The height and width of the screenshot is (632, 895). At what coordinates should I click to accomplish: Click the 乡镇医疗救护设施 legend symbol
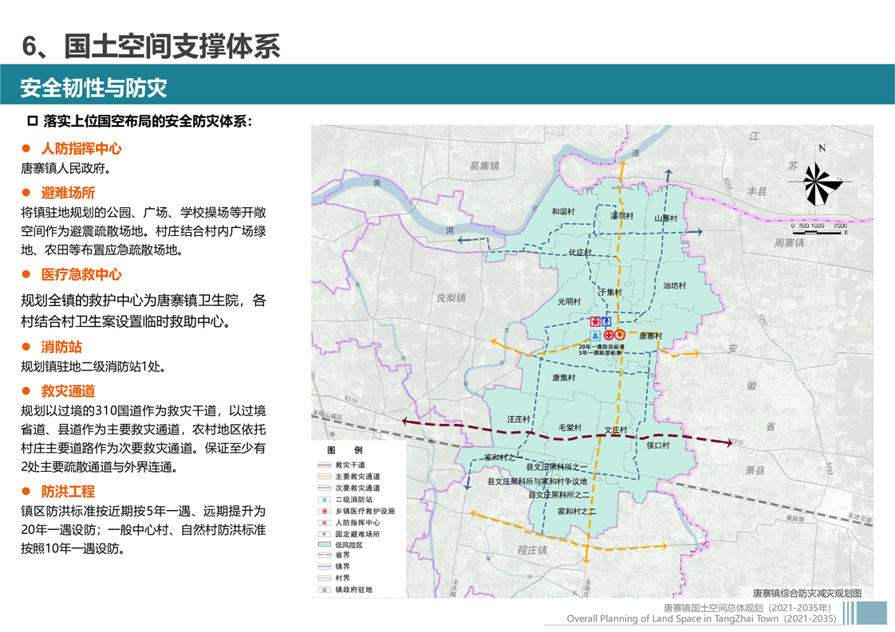[x=324, y=511]
